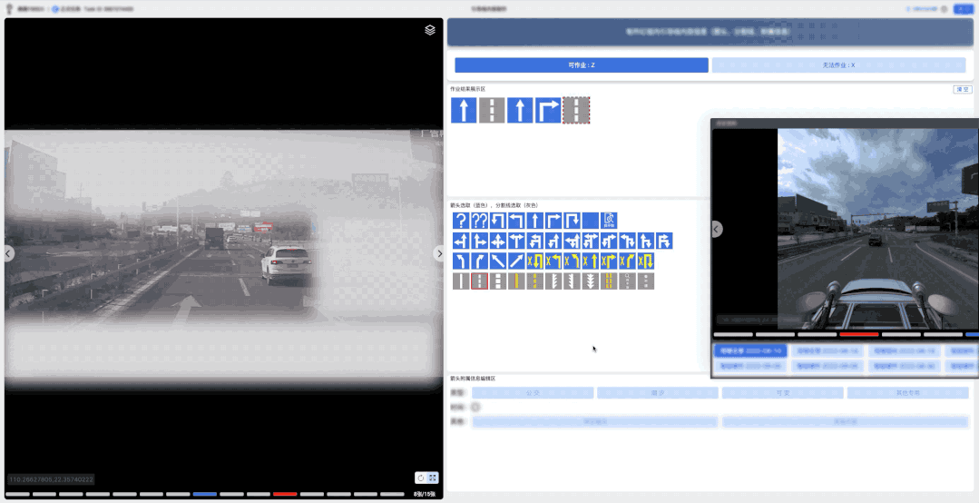Choose the solid yellow line divider
This screenshot has width=979, height=503.
516,281
